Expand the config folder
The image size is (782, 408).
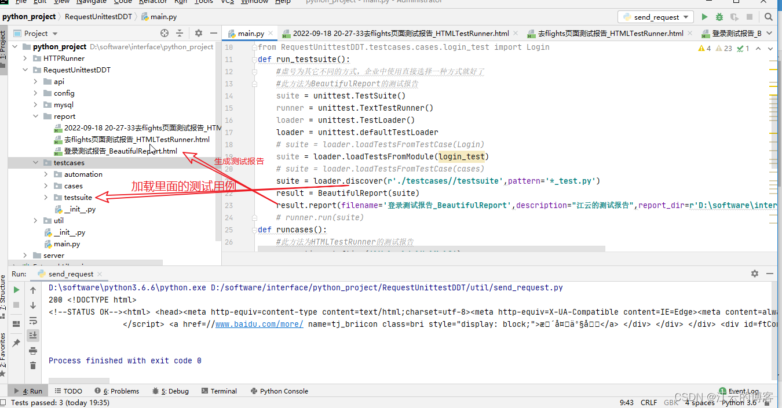coord(35,93)
